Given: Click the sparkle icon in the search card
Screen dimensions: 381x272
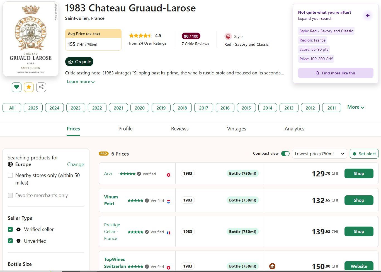Looking at the screenshot, I should click(x=368, y=15).
